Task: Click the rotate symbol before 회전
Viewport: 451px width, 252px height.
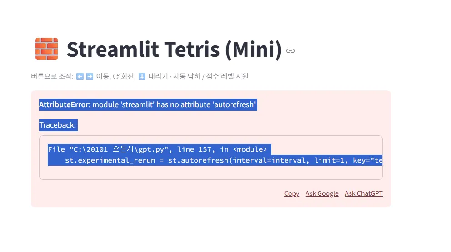Action: [116, 76]
